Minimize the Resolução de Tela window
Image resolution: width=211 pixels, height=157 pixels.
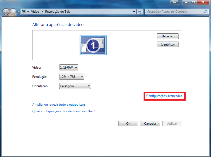(x=186, y=2)
